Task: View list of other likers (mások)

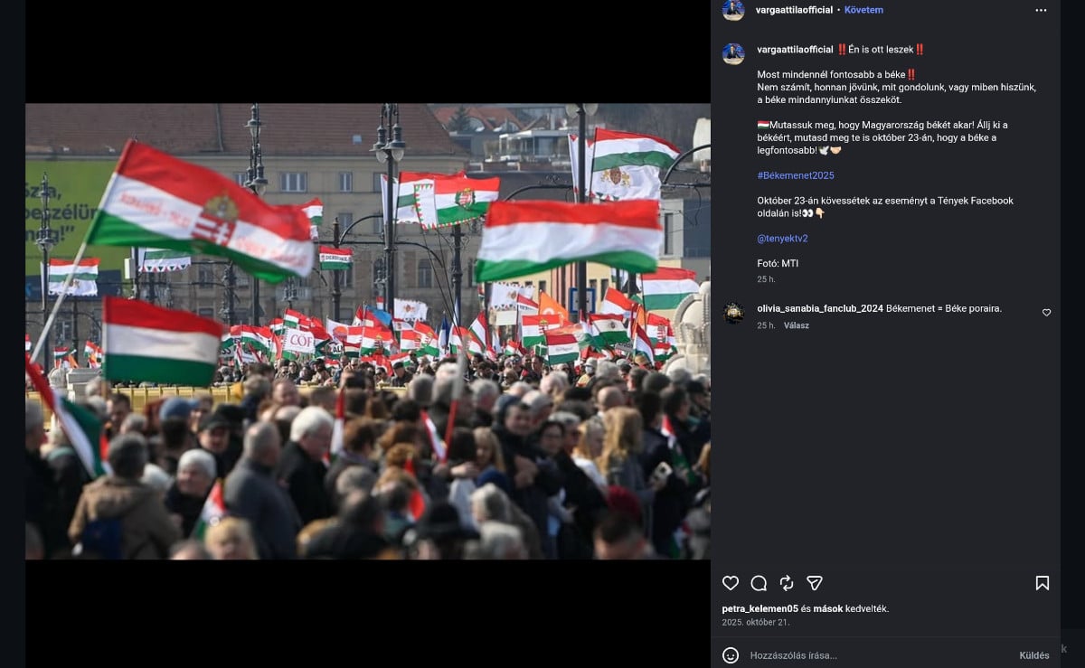Action: click(827, 608)
